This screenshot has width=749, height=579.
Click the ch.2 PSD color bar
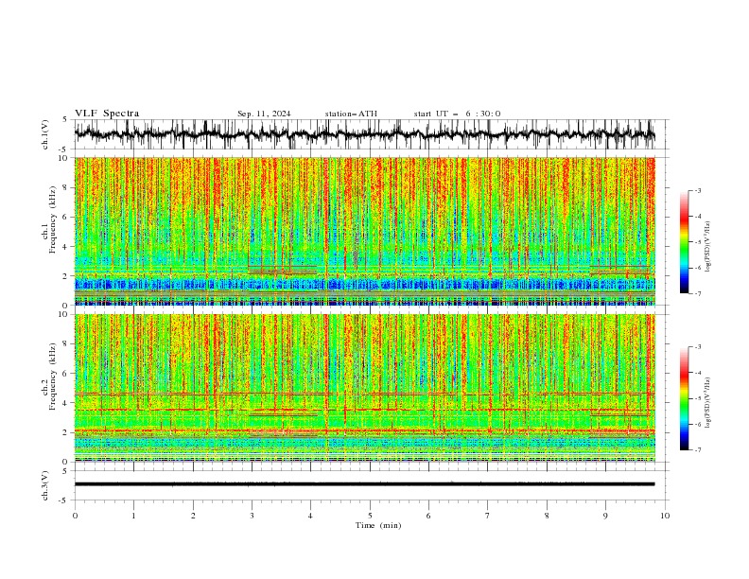click(685, 398)
